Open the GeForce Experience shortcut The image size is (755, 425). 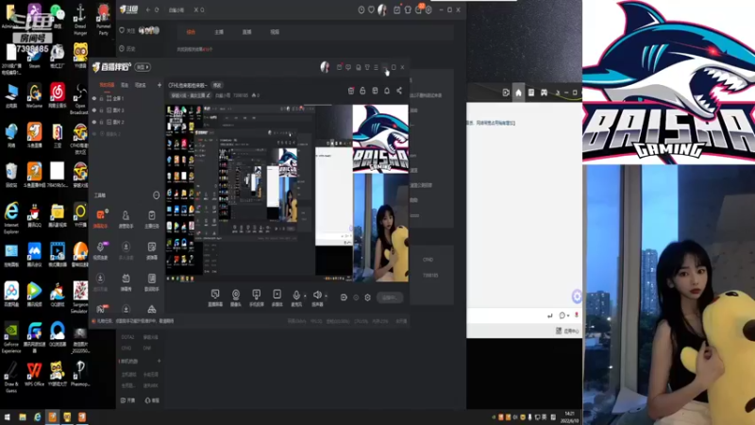click(11, 338)
